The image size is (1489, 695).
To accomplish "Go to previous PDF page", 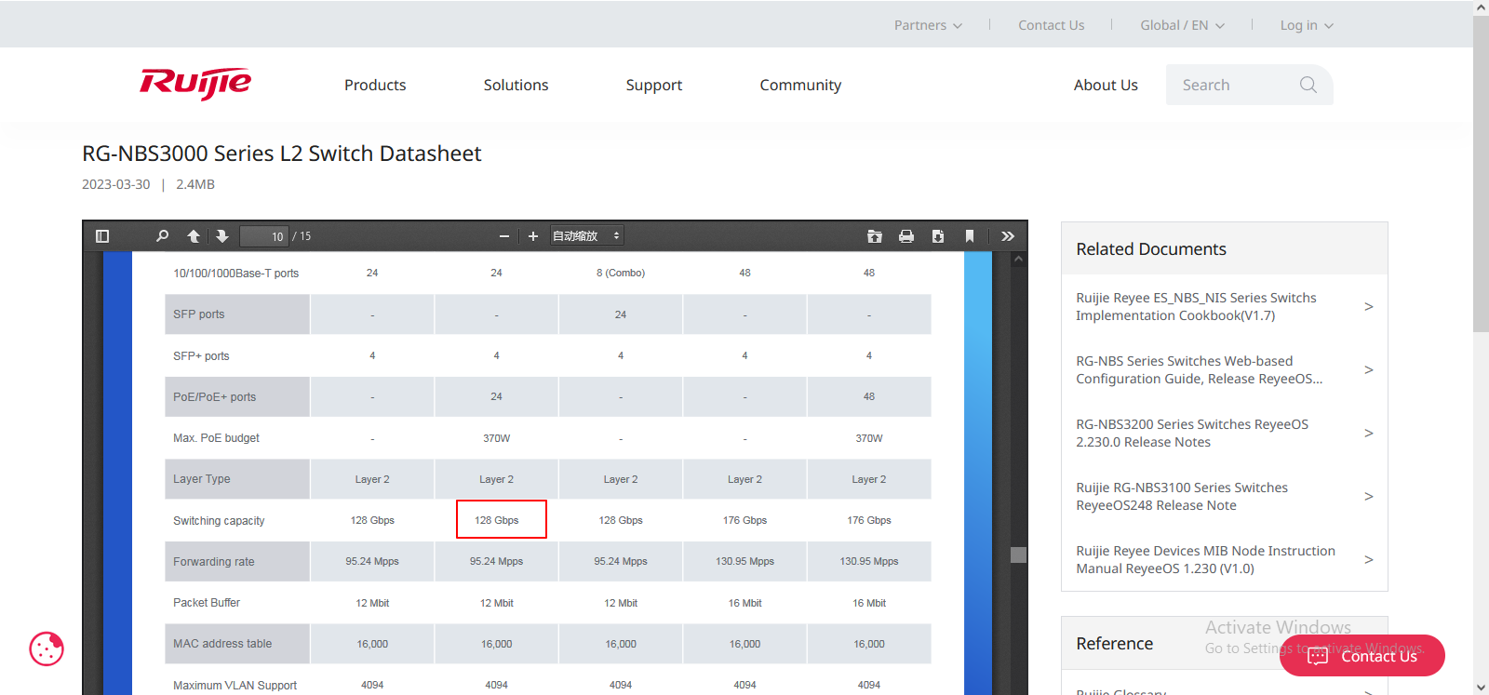I will [194, 236].
